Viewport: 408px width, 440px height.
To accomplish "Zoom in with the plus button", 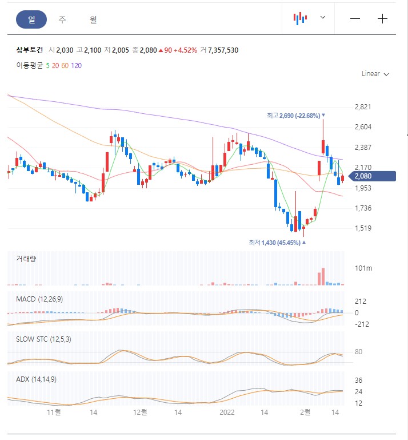I will click(x=382, y=19).
